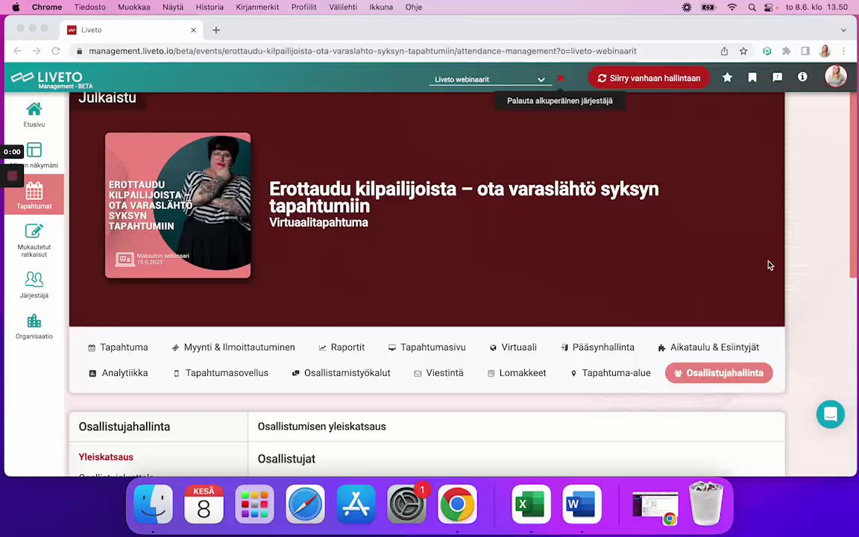
Task: Select the Aikataulu & Esiintyjät tab
Action: click(708, 348)
